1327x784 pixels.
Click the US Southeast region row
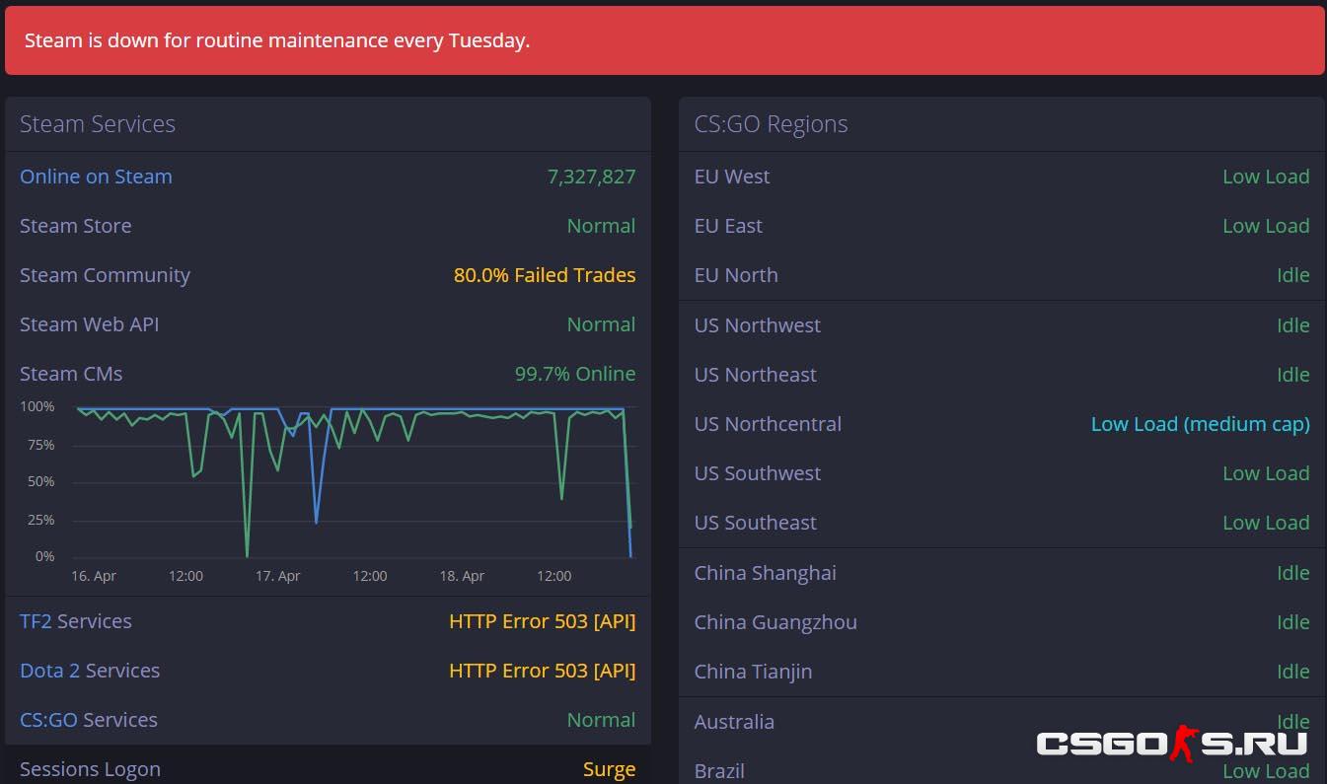(1001, 523)
